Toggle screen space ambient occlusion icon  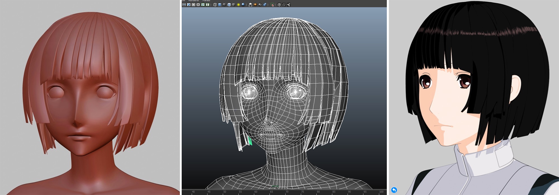(x=250, y=4)
